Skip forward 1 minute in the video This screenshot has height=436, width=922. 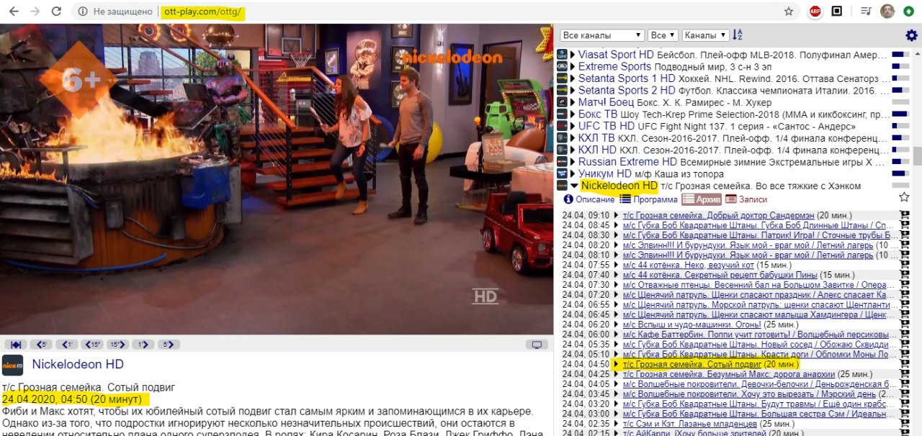coord(143,345)
